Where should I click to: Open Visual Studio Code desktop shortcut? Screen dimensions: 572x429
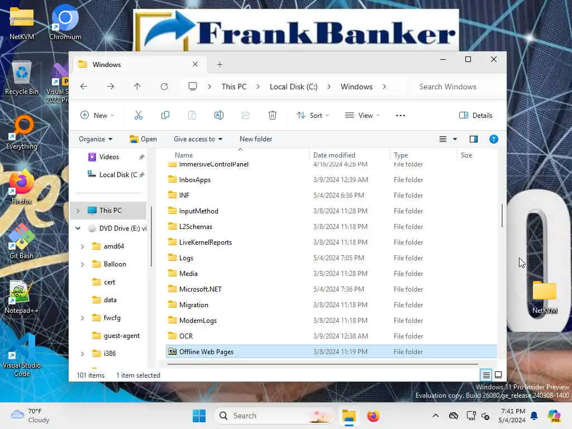pos(22,356)
